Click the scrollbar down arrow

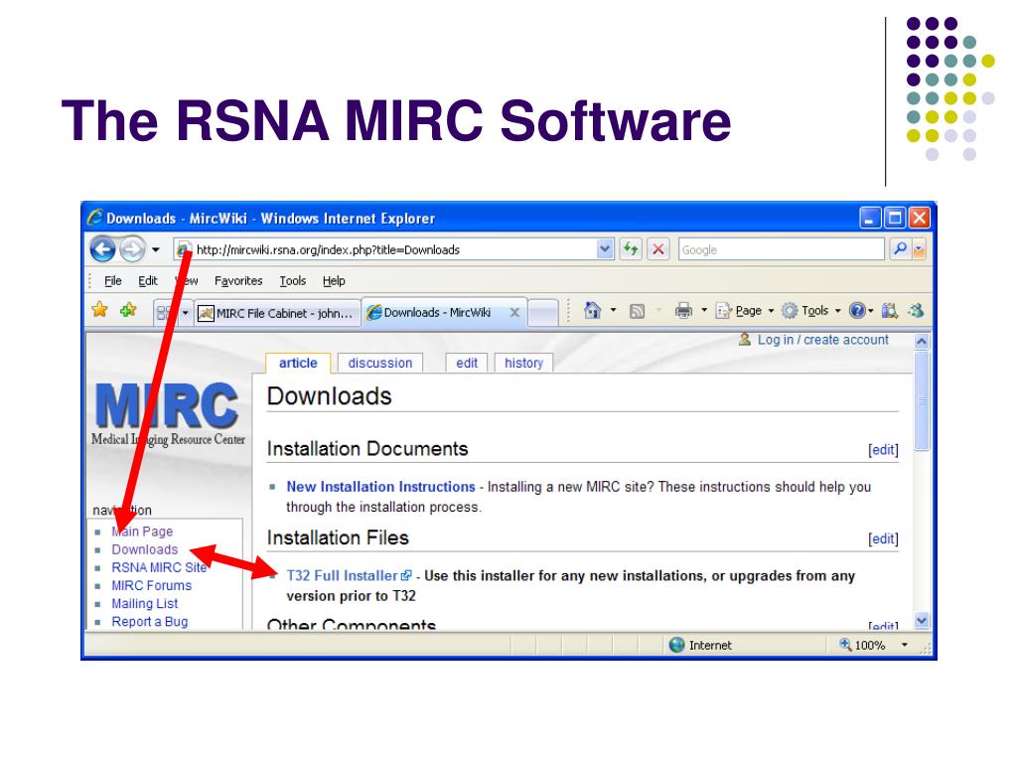pyautogui.click(x=921, y=621)
